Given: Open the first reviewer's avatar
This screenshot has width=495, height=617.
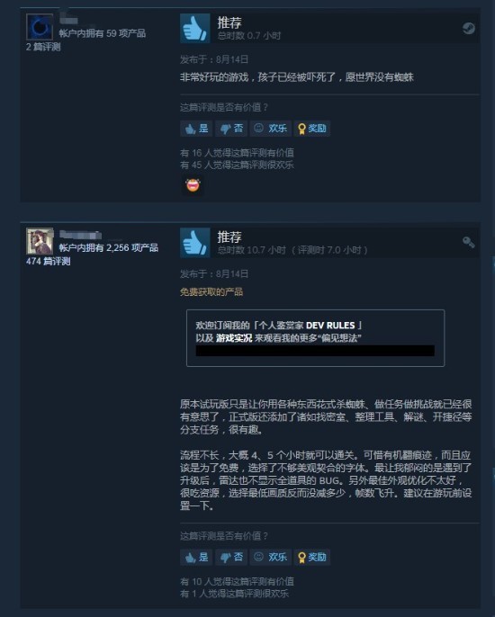Looking at the screenshot, I should pyautogui.click(x=40, y=27).
